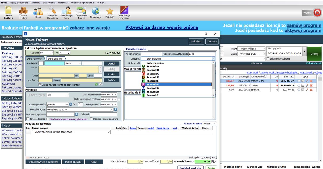323x169 pixels.
Task: Open Zestawienia Analizy icon
Action: (81, 13)
